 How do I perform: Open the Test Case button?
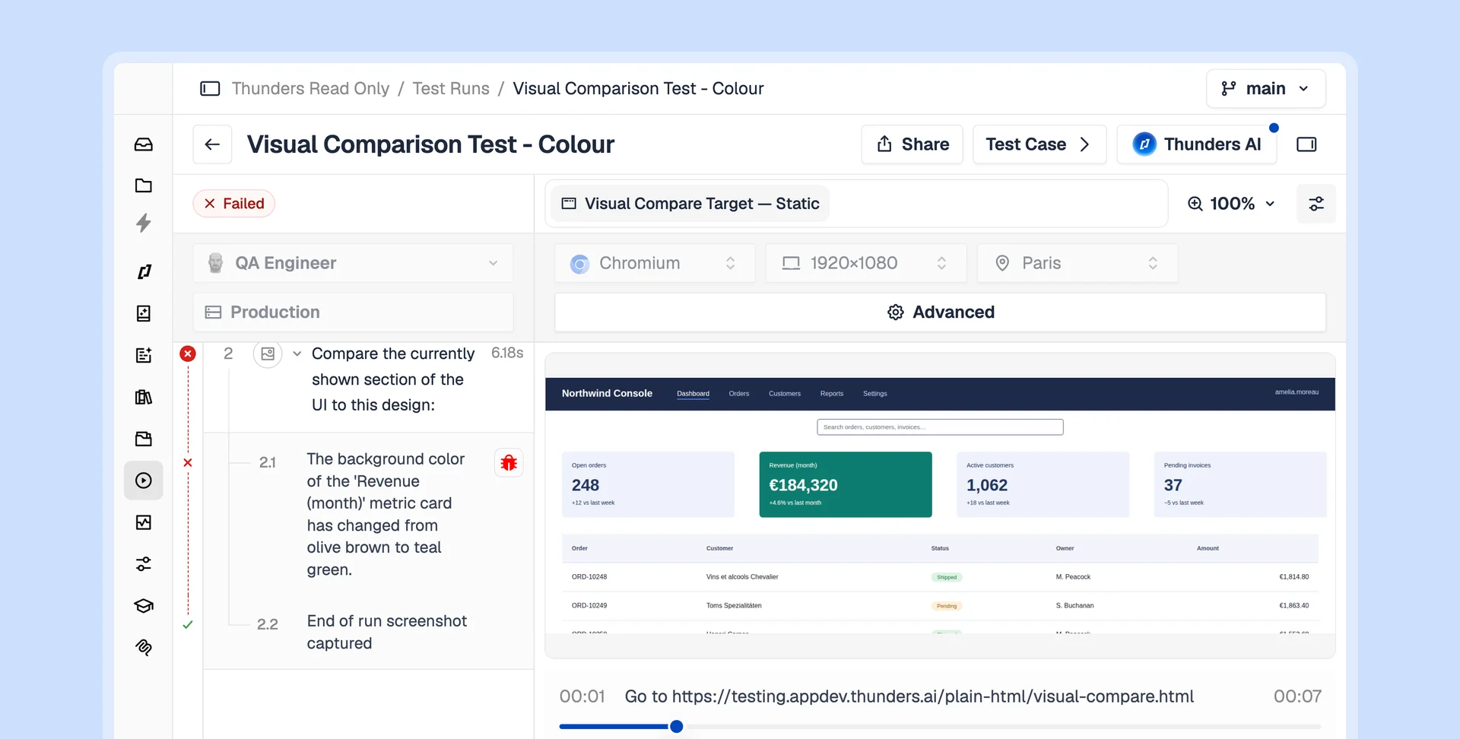tap(1039, 144)
